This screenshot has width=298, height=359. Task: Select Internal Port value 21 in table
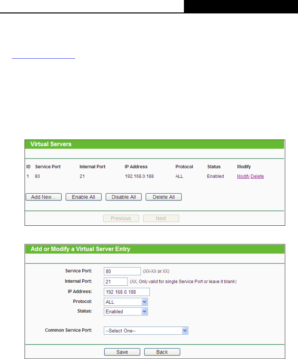click(82, 176)
